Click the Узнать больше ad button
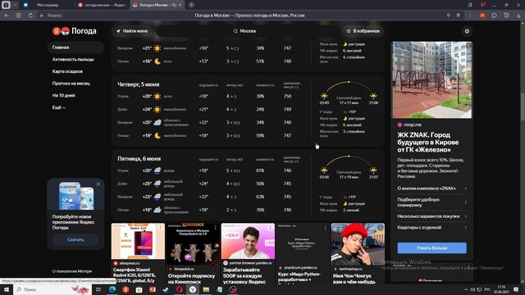The width and height of the screenshot is (525, 295). (x=432, y=247)
